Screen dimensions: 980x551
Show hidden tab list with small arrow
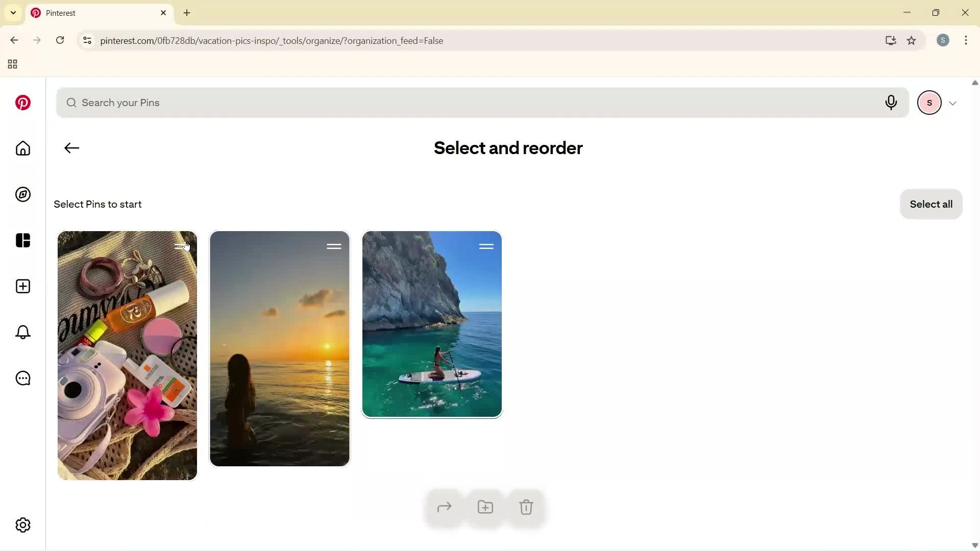click(x=13, y=13)
